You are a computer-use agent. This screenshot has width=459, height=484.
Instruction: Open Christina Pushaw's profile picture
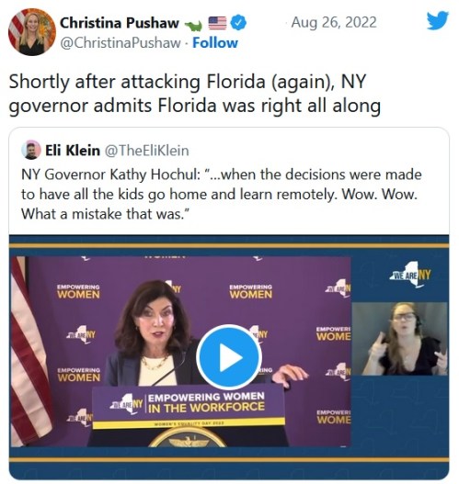[32, 32]
